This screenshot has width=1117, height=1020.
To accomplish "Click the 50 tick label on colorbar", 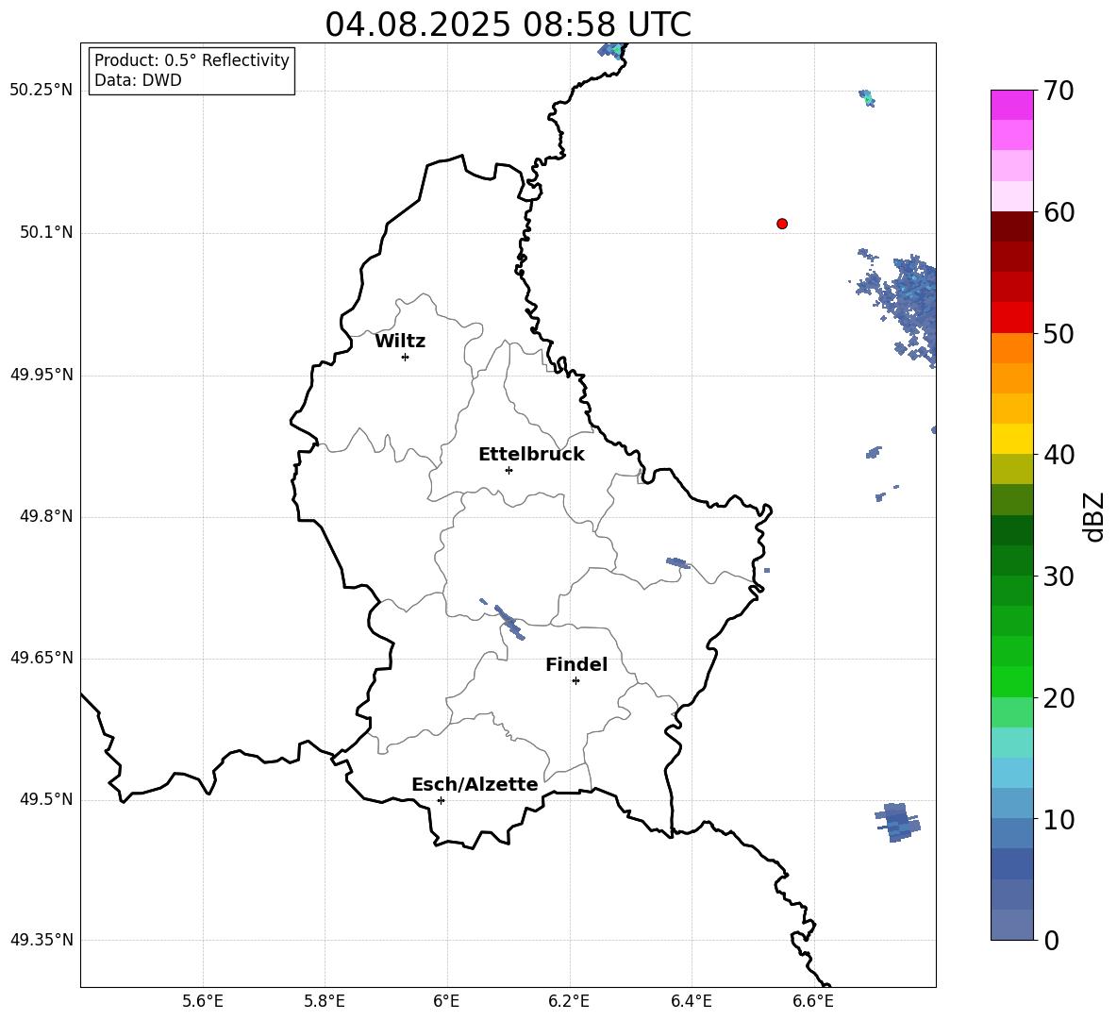I will pos(1059,333).
